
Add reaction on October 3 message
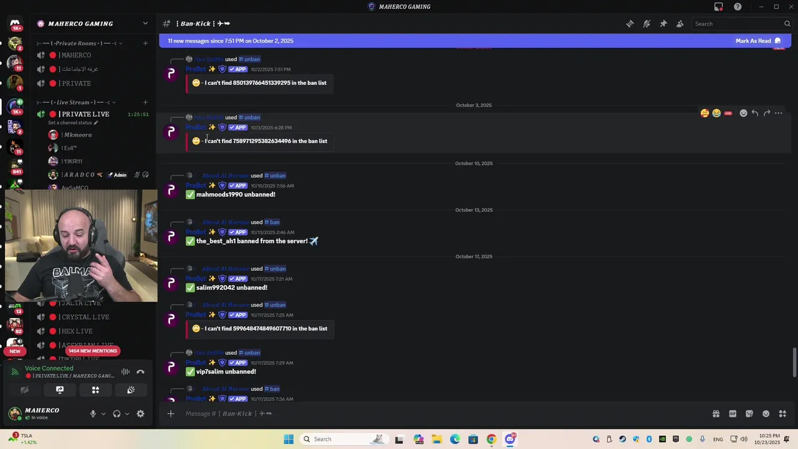[743, 113]
